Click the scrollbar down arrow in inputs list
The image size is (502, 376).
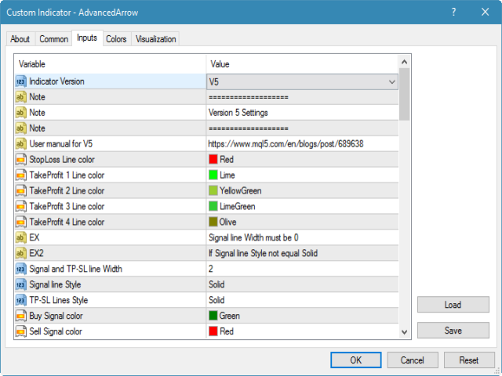pos(405,332)
